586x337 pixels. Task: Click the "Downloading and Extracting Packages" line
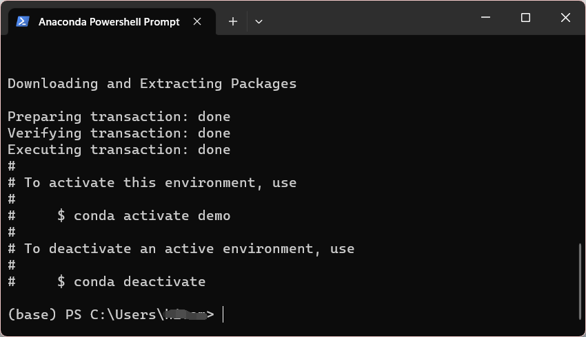coord(152,83)
